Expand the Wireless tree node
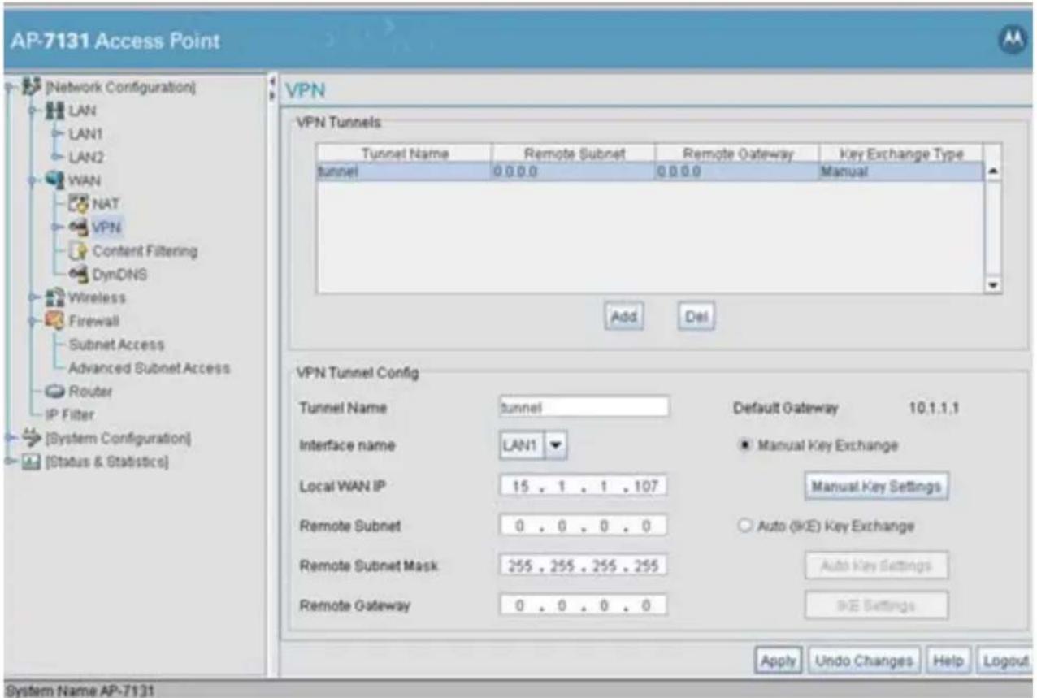 point(33,298)
